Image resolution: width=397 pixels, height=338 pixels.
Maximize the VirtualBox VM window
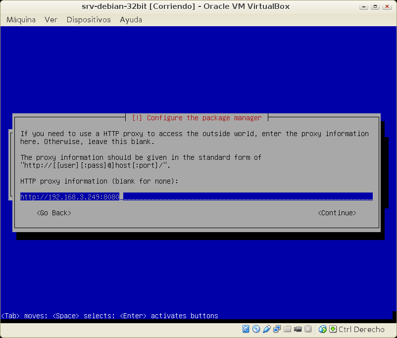click(376, 6)
